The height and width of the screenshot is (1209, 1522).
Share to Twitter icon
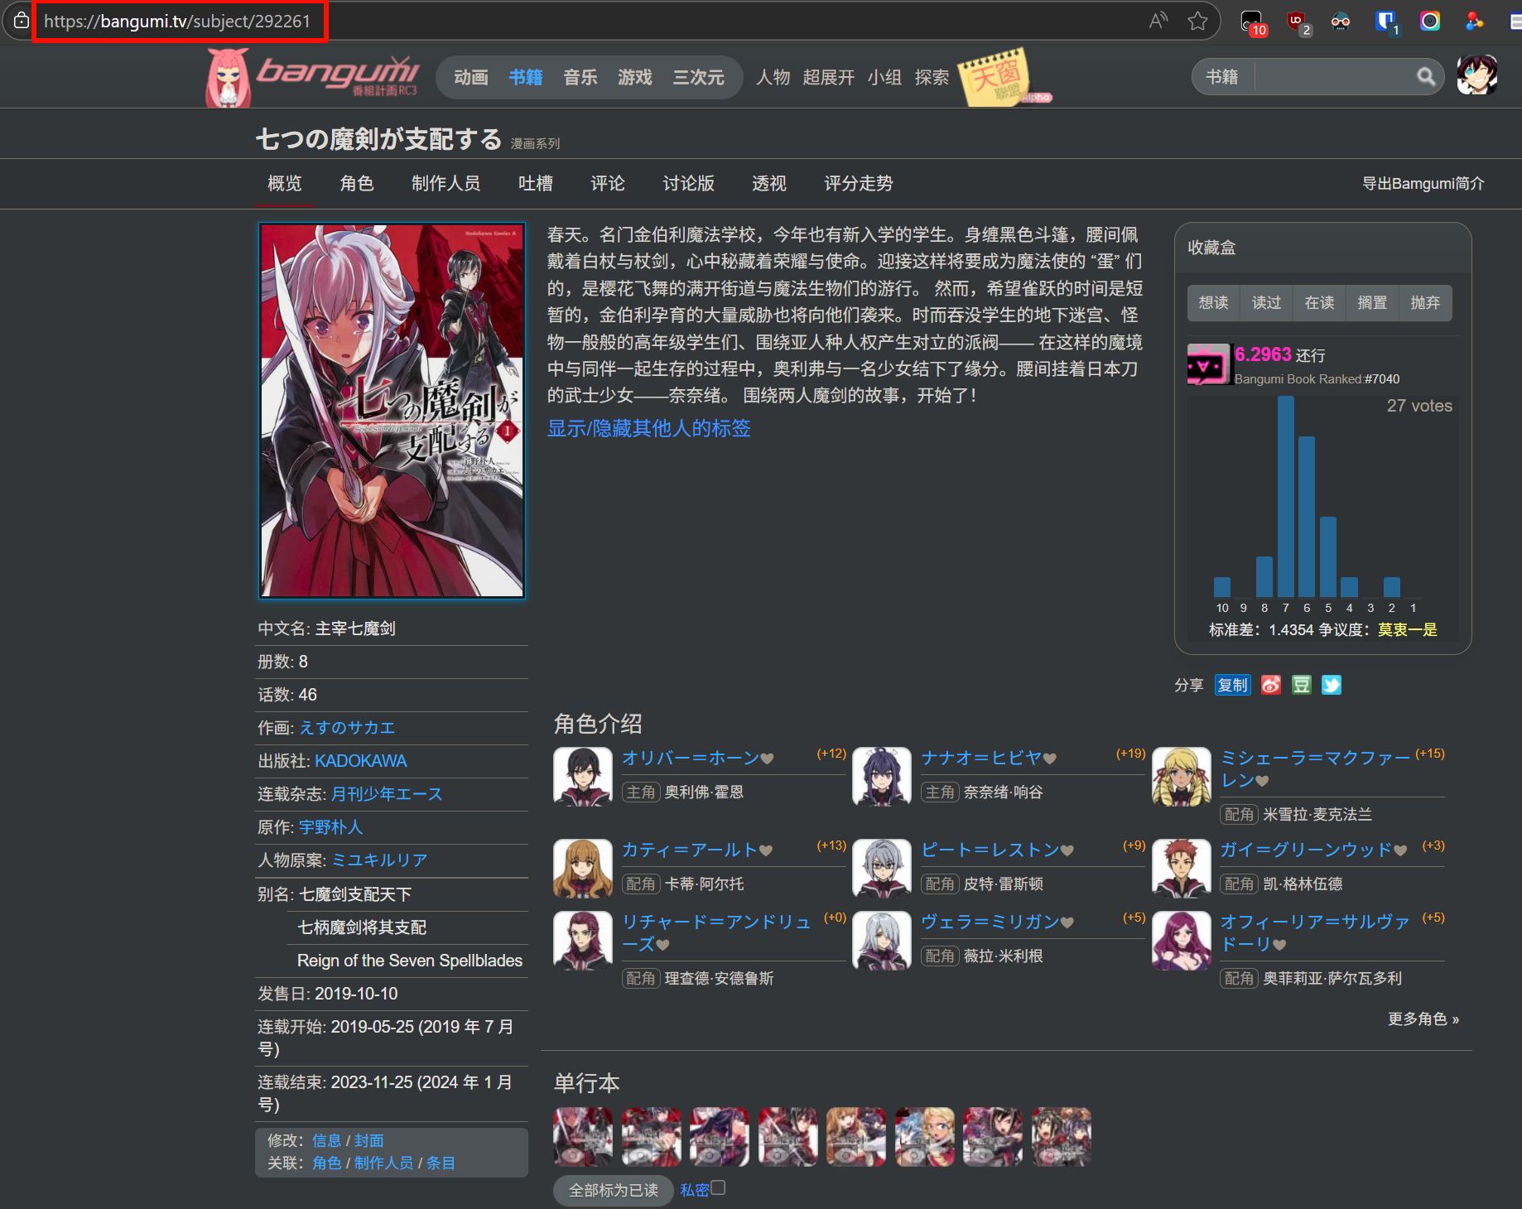click(1332, 685)
